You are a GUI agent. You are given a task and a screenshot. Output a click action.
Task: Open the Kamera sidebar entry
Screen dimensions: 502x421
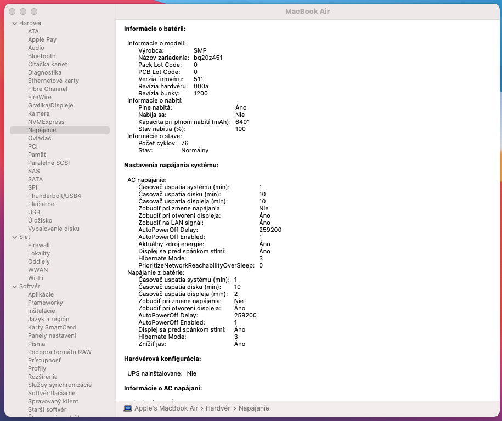click(x=38, y=113)
